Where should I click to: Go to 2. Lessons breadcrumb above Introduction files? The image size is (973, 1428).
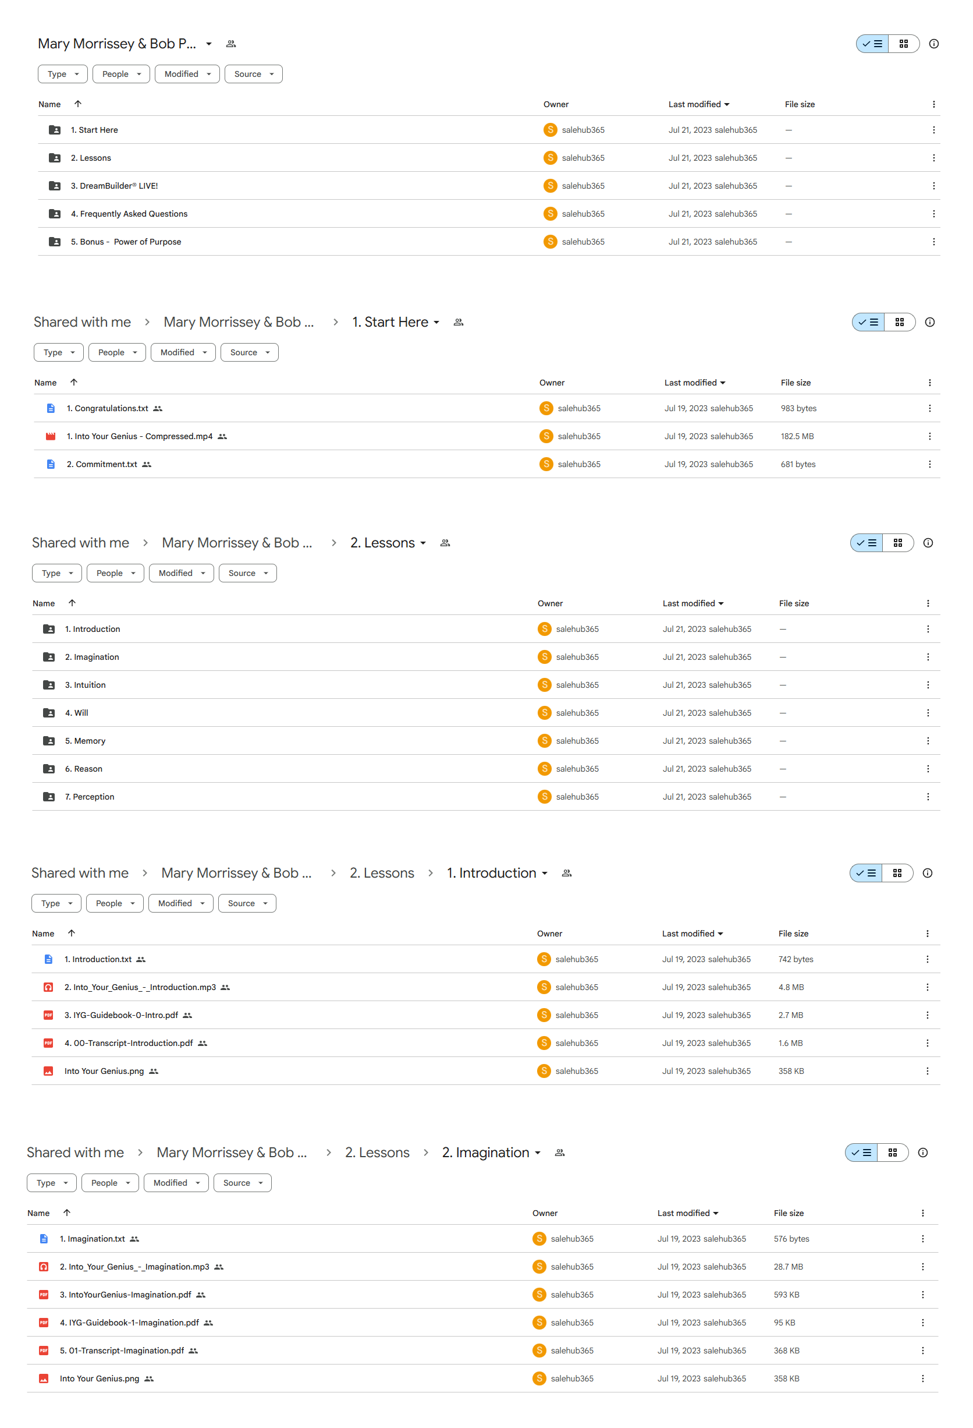point(382,872)
